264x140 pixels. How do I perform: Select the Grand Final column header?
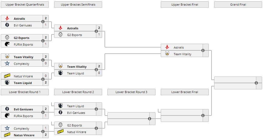coord(238,5)
